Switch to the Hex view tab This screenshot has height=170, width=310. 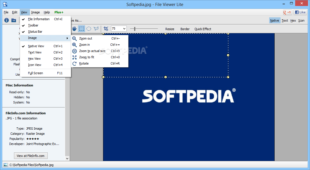pos(293,20)
